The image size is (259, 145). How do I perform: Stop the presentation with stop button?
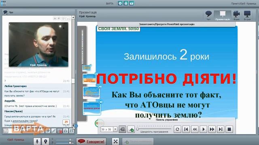229,129
